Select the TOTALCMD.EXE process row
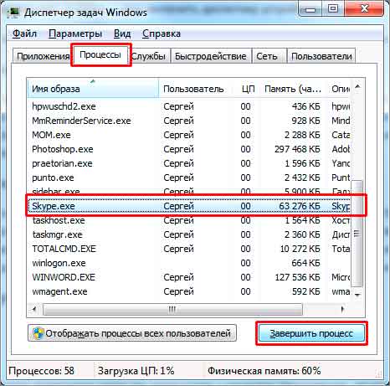This screenshot has height=386, width=390. (189, 249)
